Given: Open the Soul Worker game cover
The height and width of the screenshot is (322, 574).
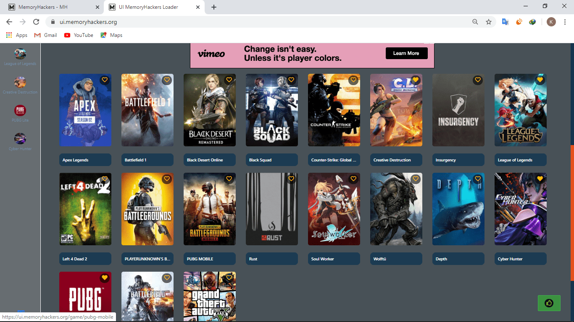Looking at the screenshot, I should [x=334, y=209].
